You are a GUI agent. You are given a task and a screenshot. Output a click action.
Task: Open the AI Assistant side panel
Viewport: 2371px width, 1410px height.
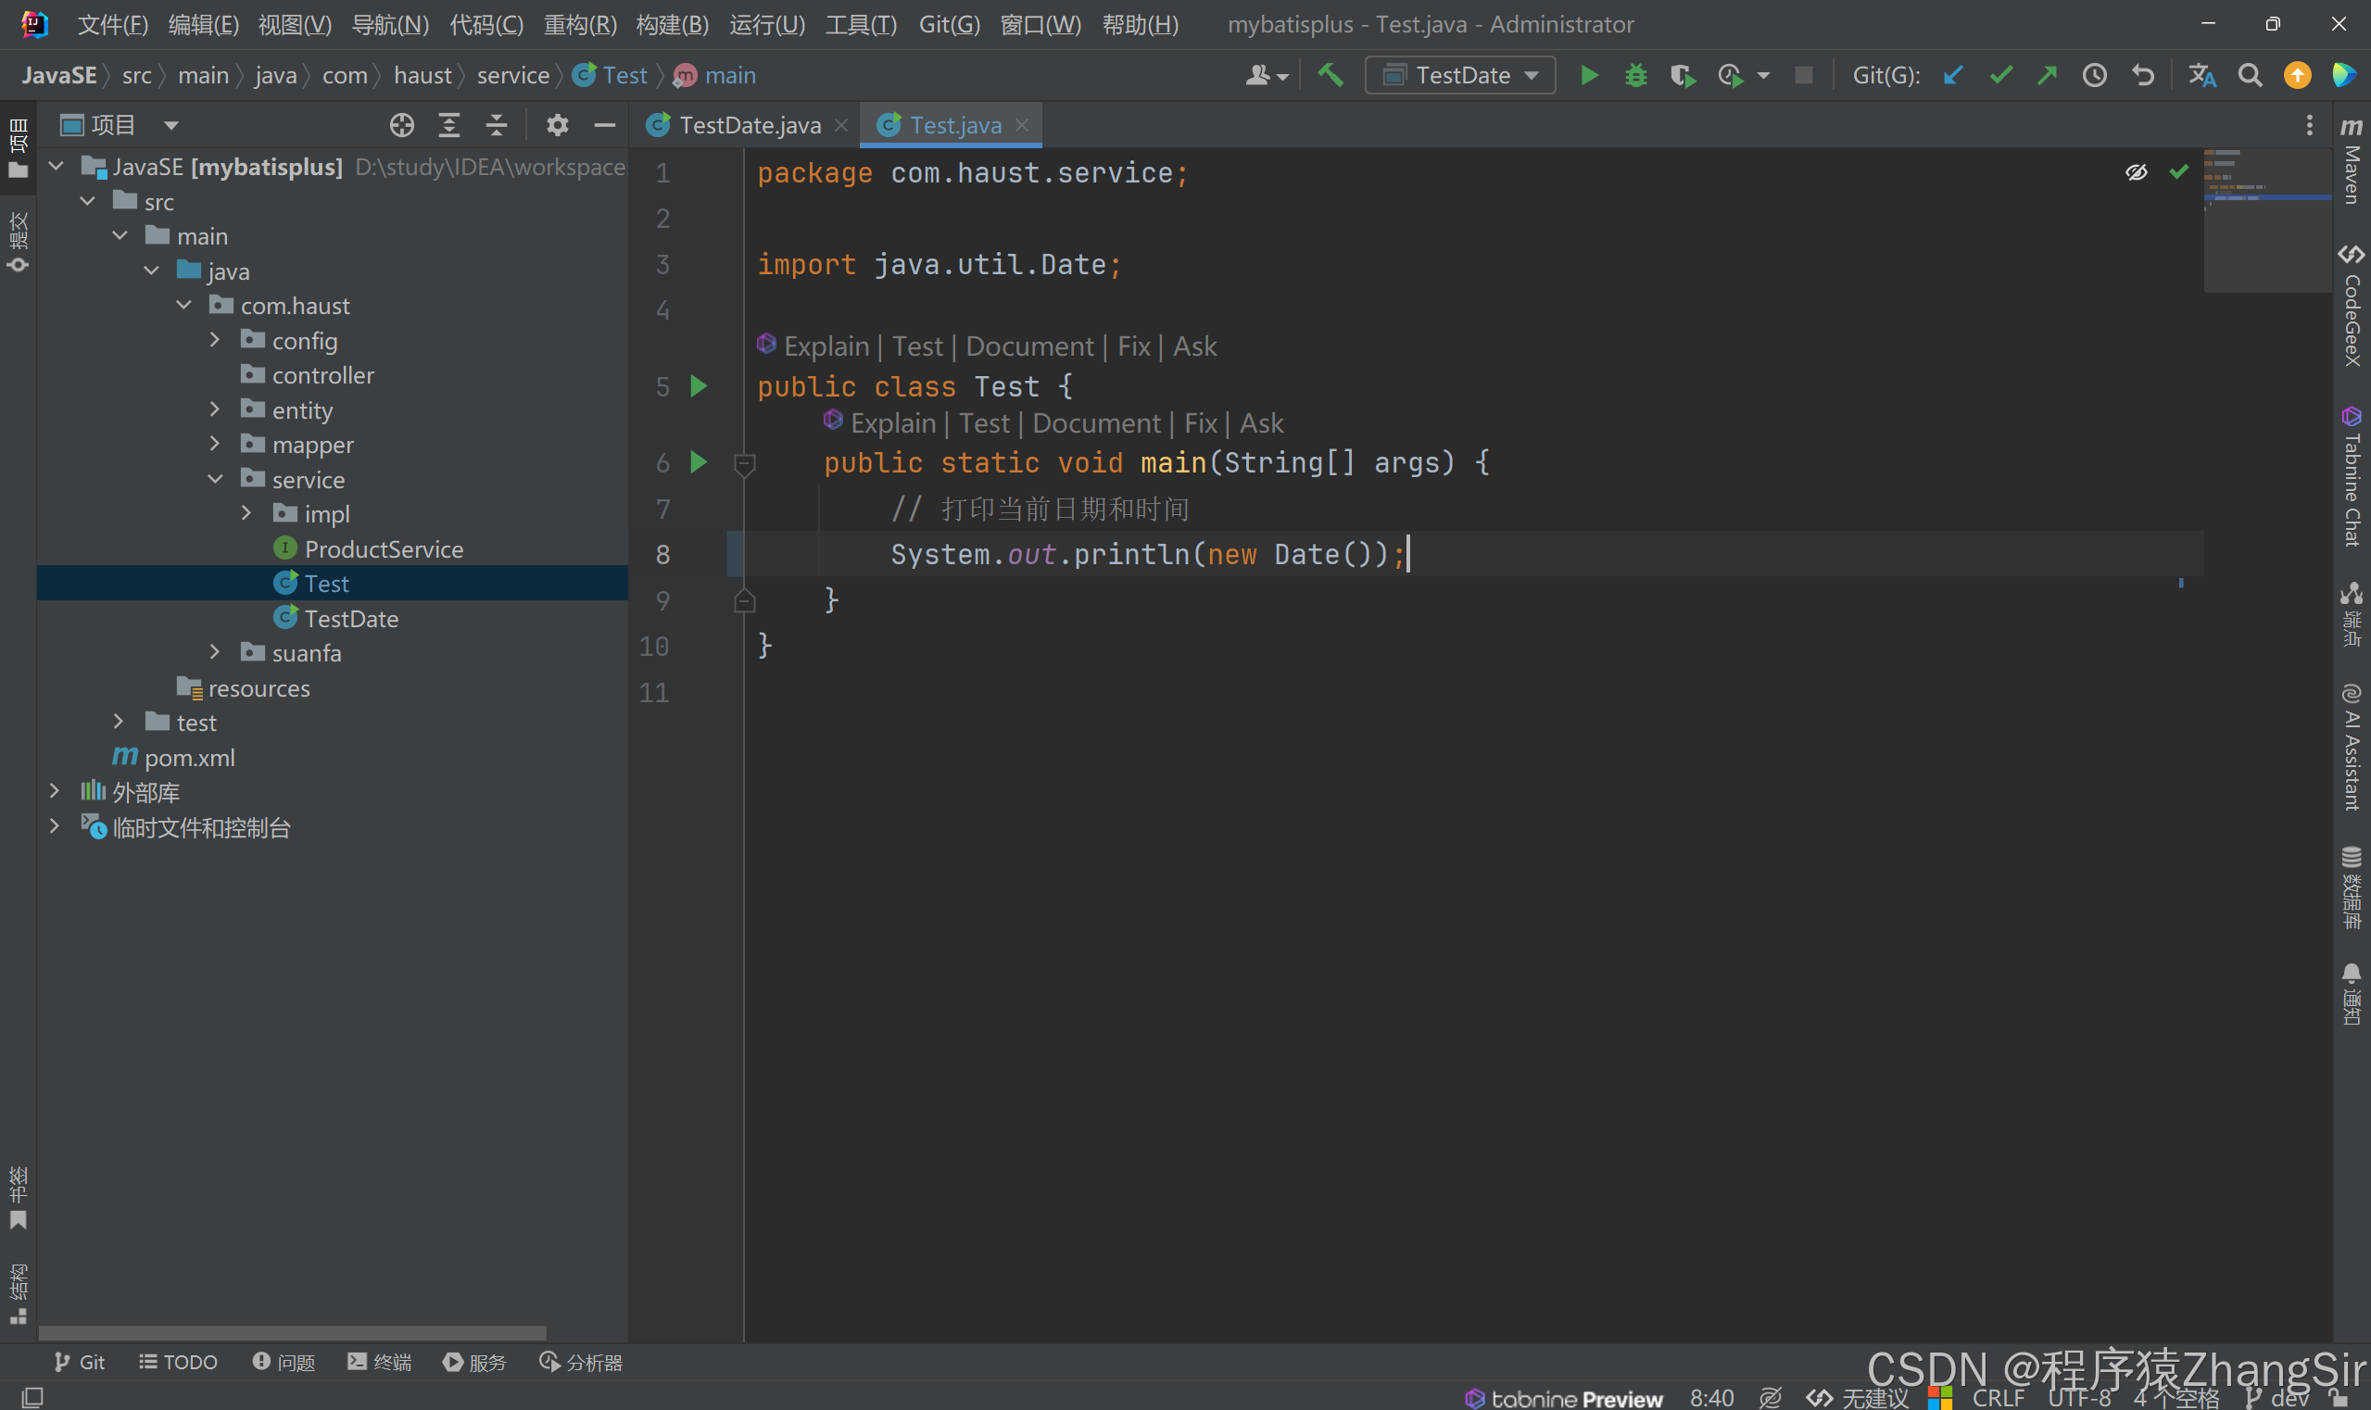coord(2352,747)
